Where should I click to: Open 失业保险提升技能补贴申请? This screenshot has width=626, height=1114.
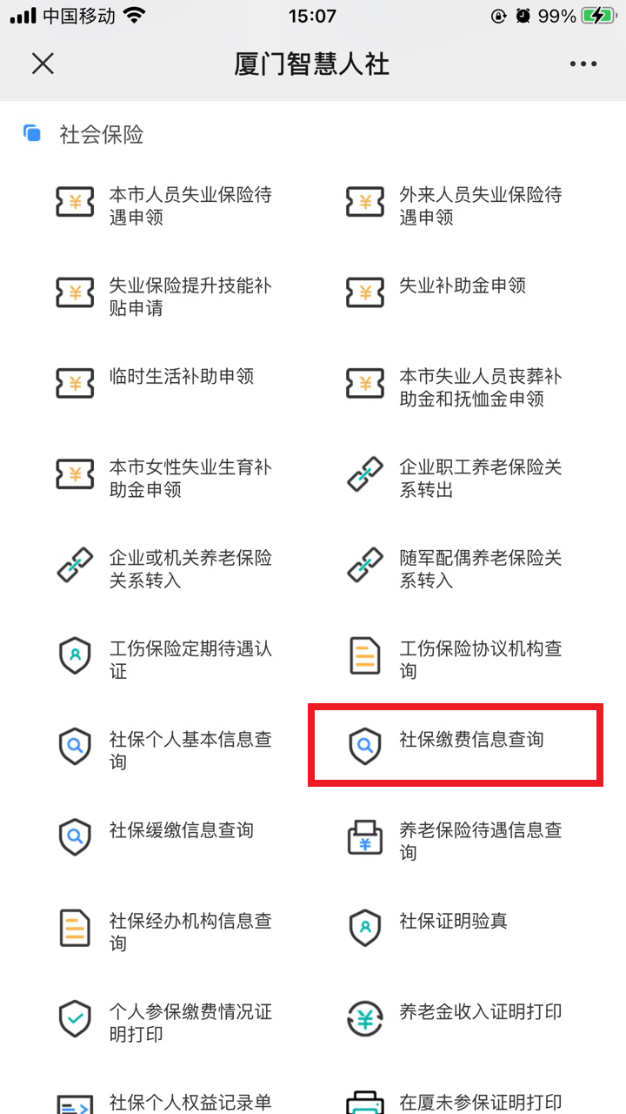(190, 297)
